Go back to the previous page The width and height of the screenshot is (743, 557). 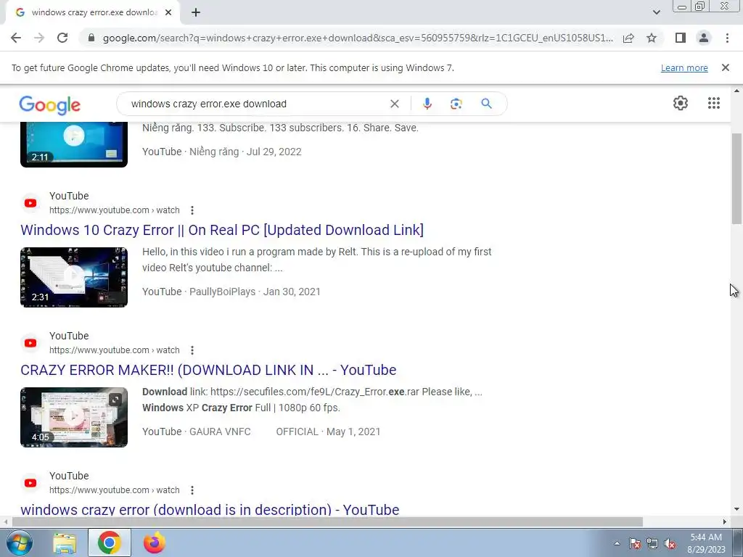[x=16, y=38]
